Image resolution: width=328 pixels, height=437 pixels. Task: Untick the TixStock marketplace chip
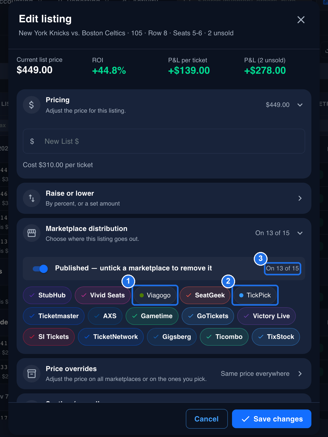tap(276, 337)
